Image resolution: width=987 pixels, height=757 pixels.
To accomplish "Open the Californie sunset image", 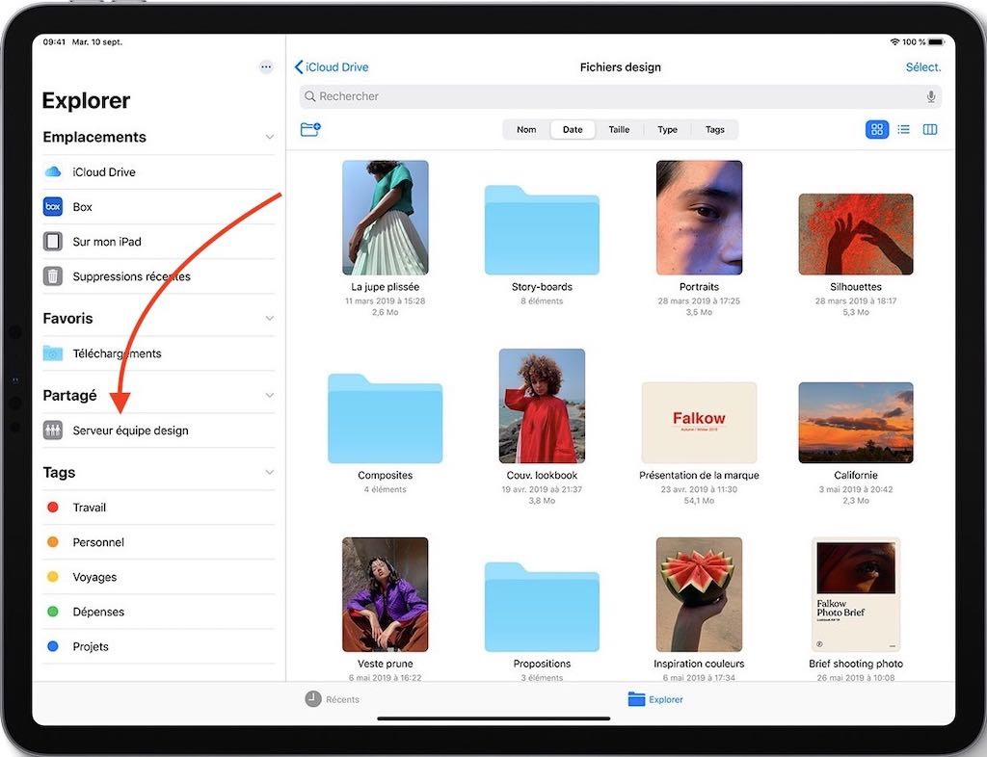I will click(x=856, y=423).
